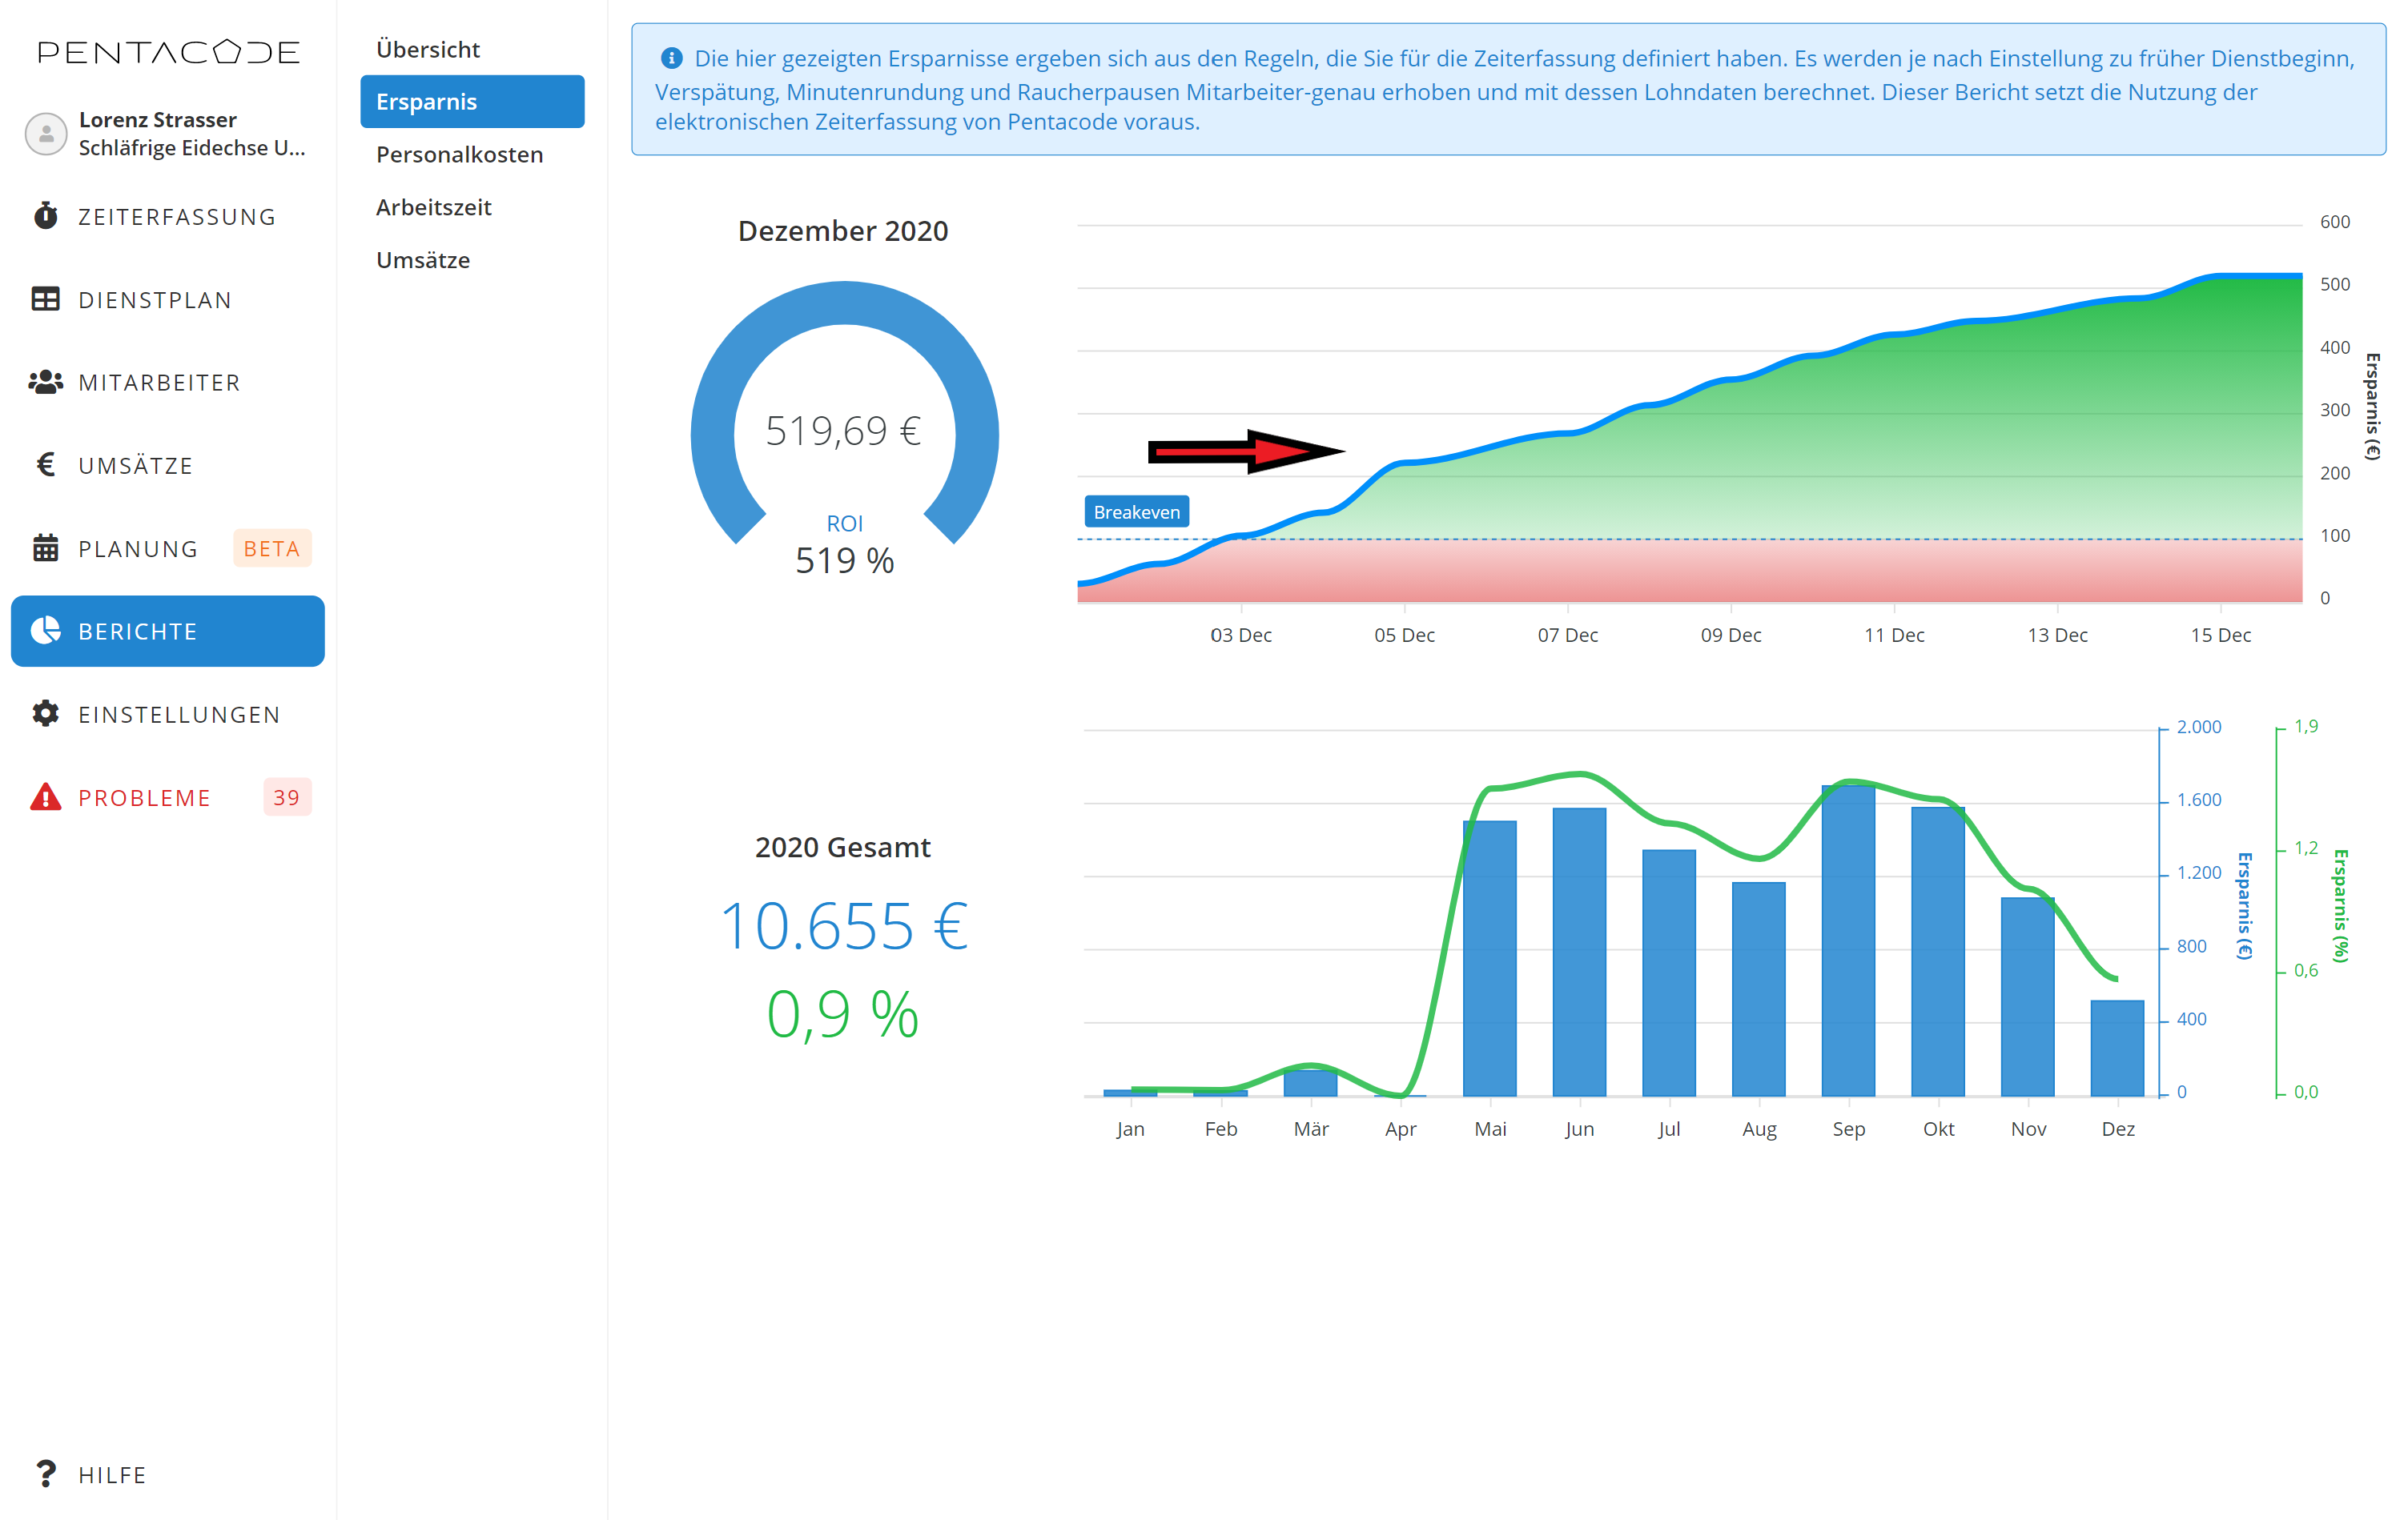Viewport: 2408px width, 1520px height.
Task: Click the Berichte pie chart icon
Action: point(45,631)
